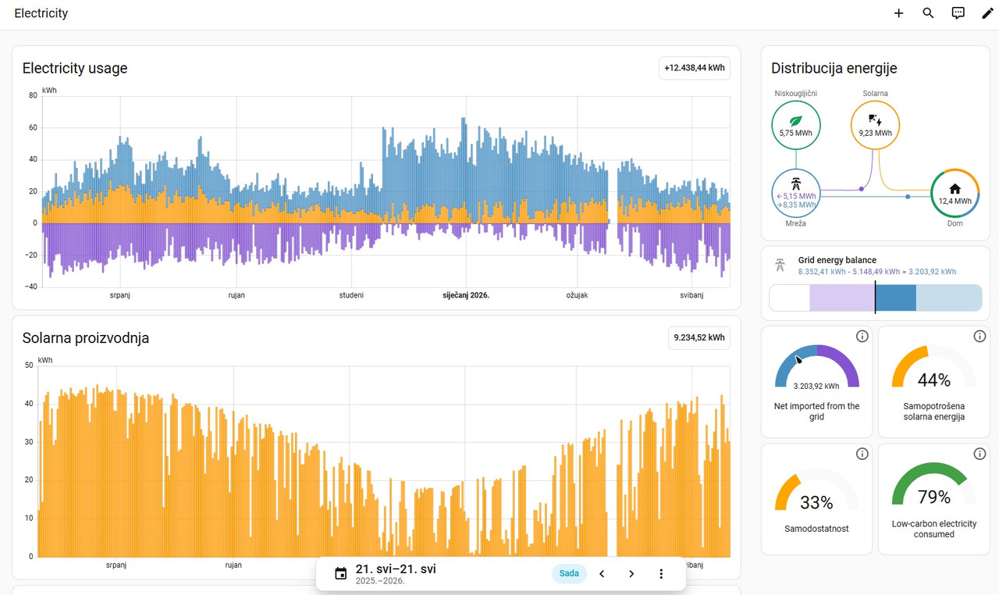The height and width of the screenshot is (595, 999).
Task: Click the Net imported from the grid label
Action: pyautogui.click(x=816, y=412)
